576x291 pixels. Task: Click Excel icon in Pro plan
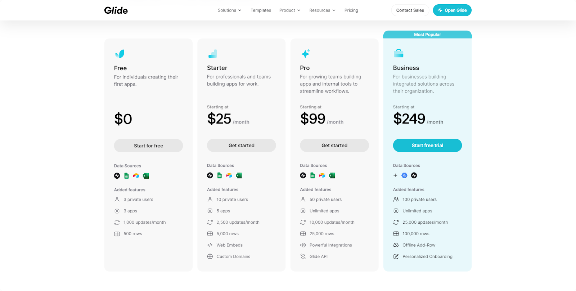pyautogui.click(x=332, y=175)
